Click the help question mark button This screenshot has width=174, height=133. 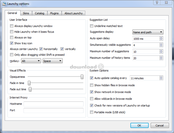[x=157, y=2]
